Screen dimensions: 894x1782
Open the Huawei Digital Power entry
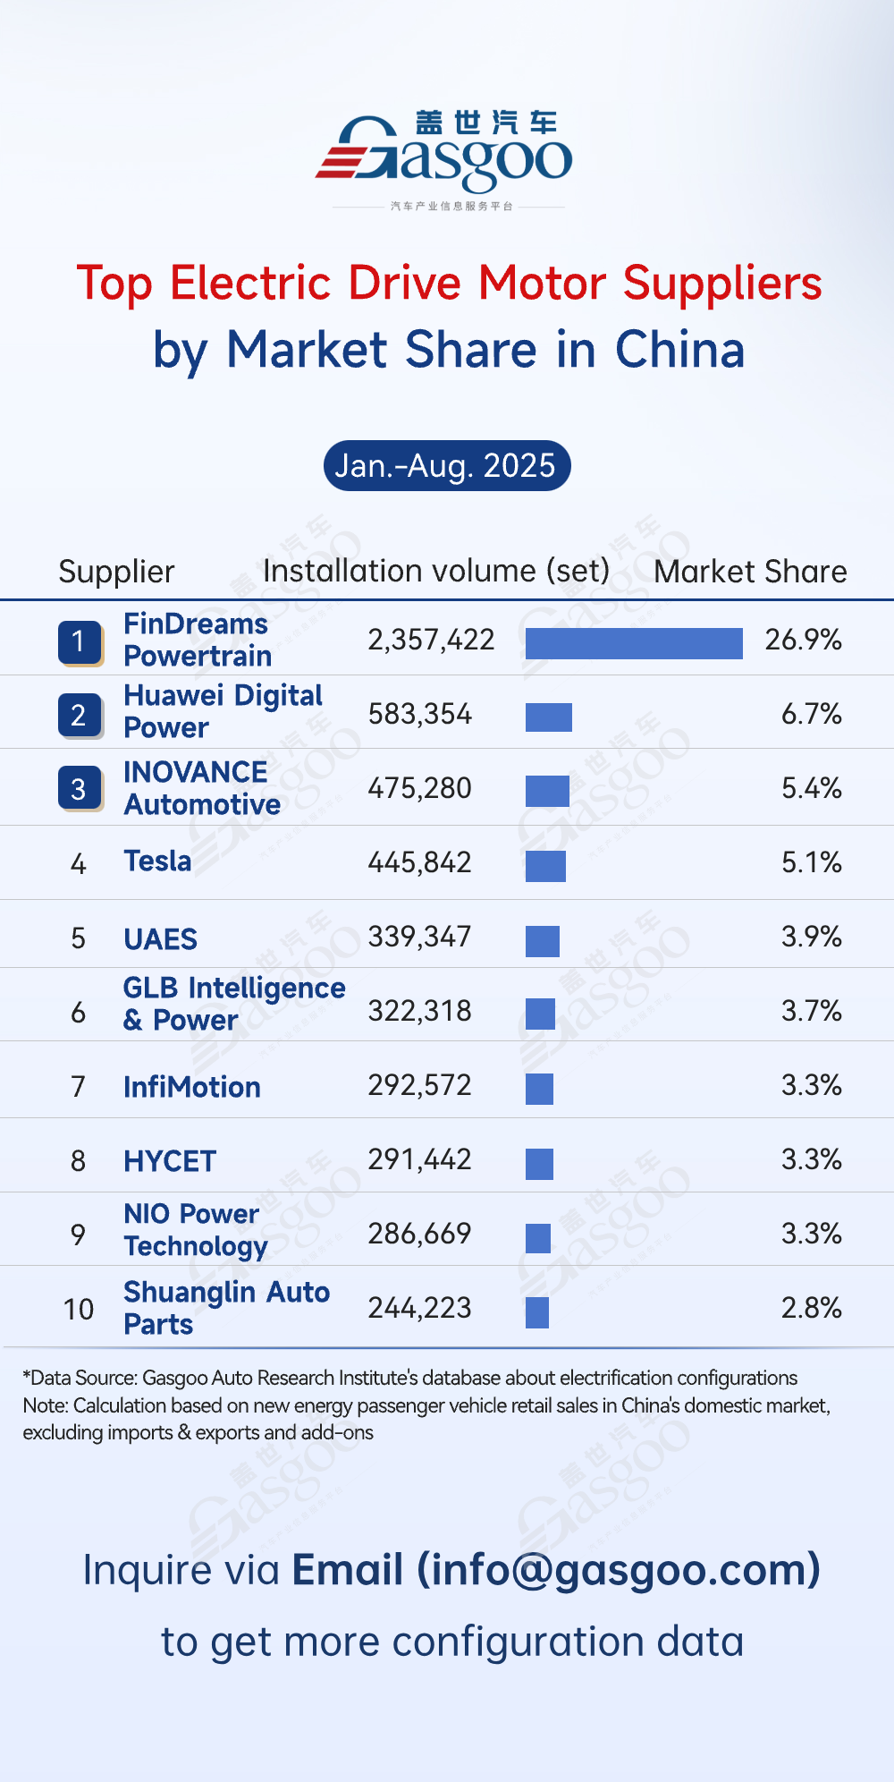point(223,711)
